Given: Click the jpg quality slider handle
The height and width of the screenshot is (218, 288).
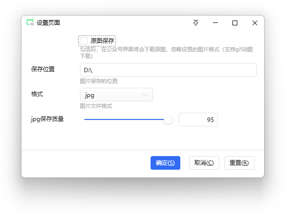Looking at the screenshot, I should point(168,119).
